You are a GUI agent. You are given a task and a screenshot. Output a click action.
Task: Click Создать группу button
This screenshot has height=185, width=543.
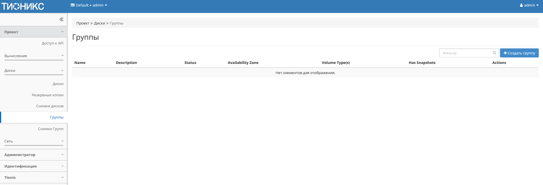pos(519,53)
